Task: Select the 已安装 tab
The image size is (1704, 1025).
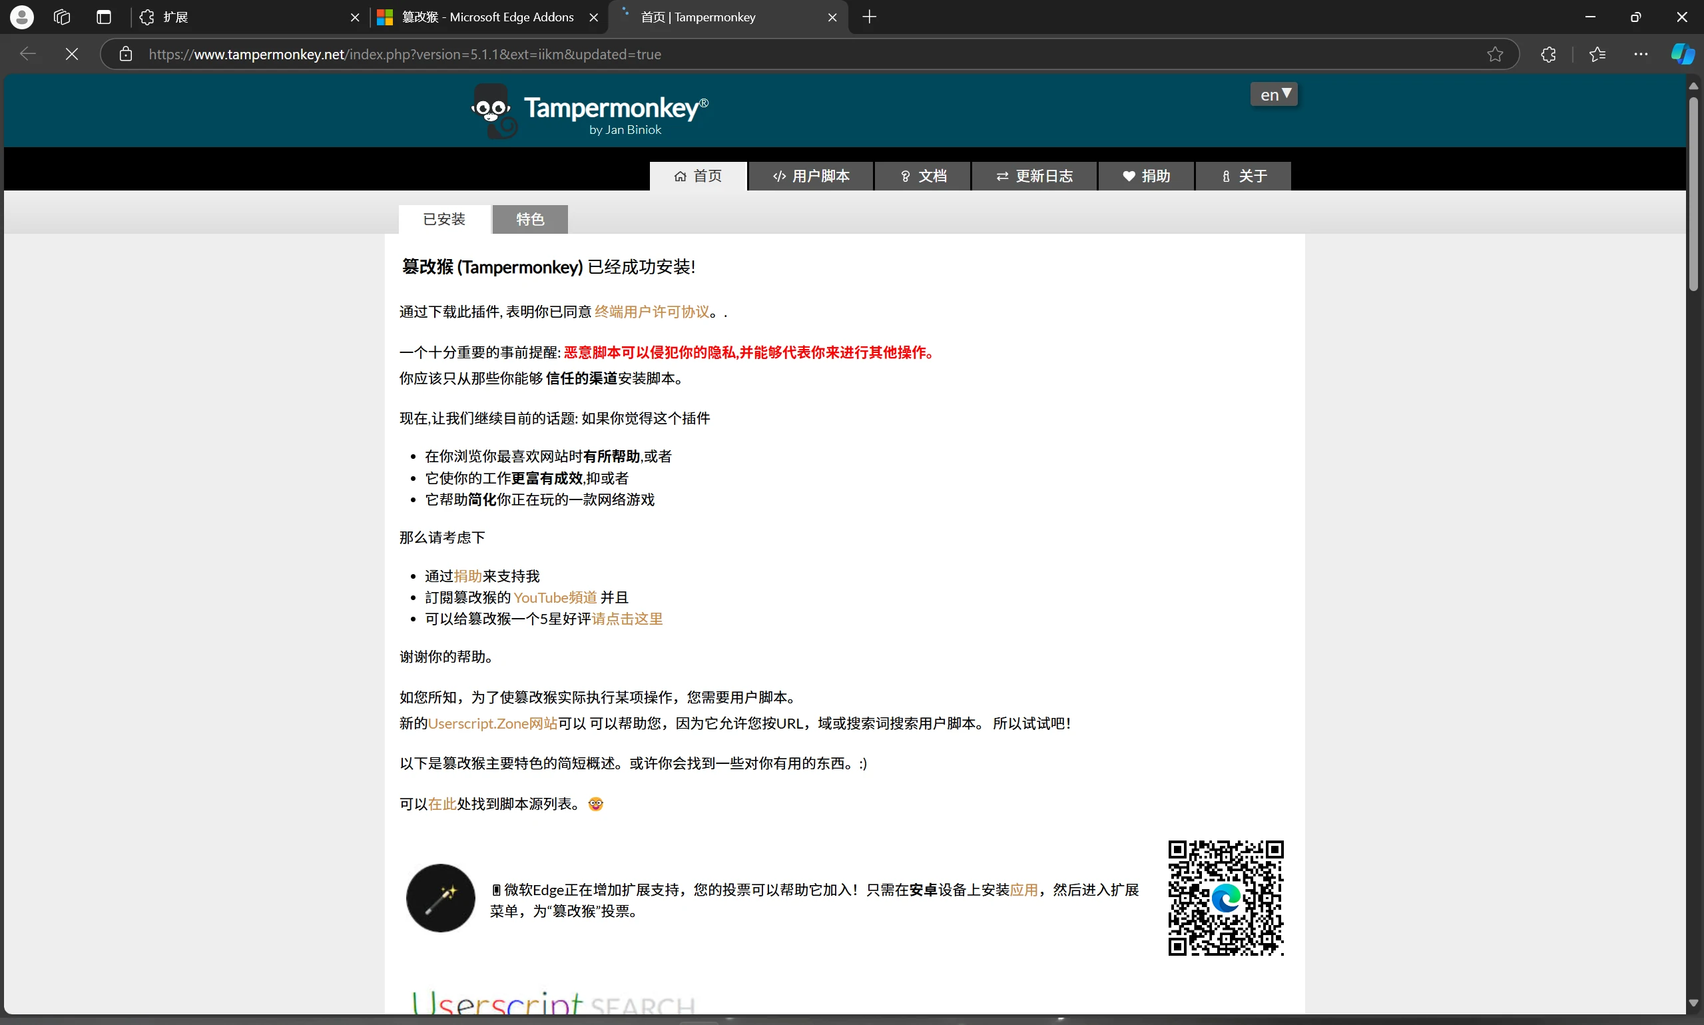Action: pyautogui.click(x=444, y=219)
